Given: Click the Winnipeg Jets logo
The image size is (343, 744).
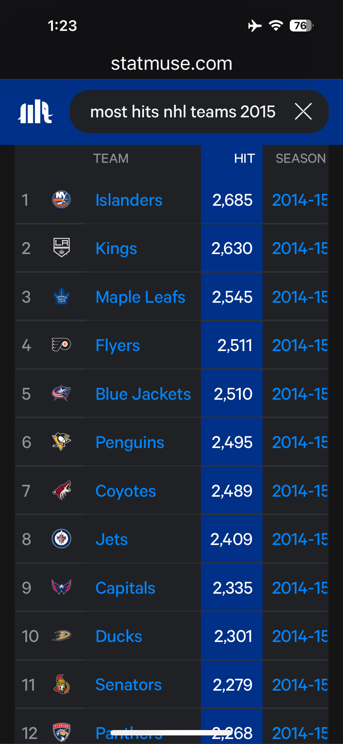Looking at the screenshot, I should [x=61, y=539].
